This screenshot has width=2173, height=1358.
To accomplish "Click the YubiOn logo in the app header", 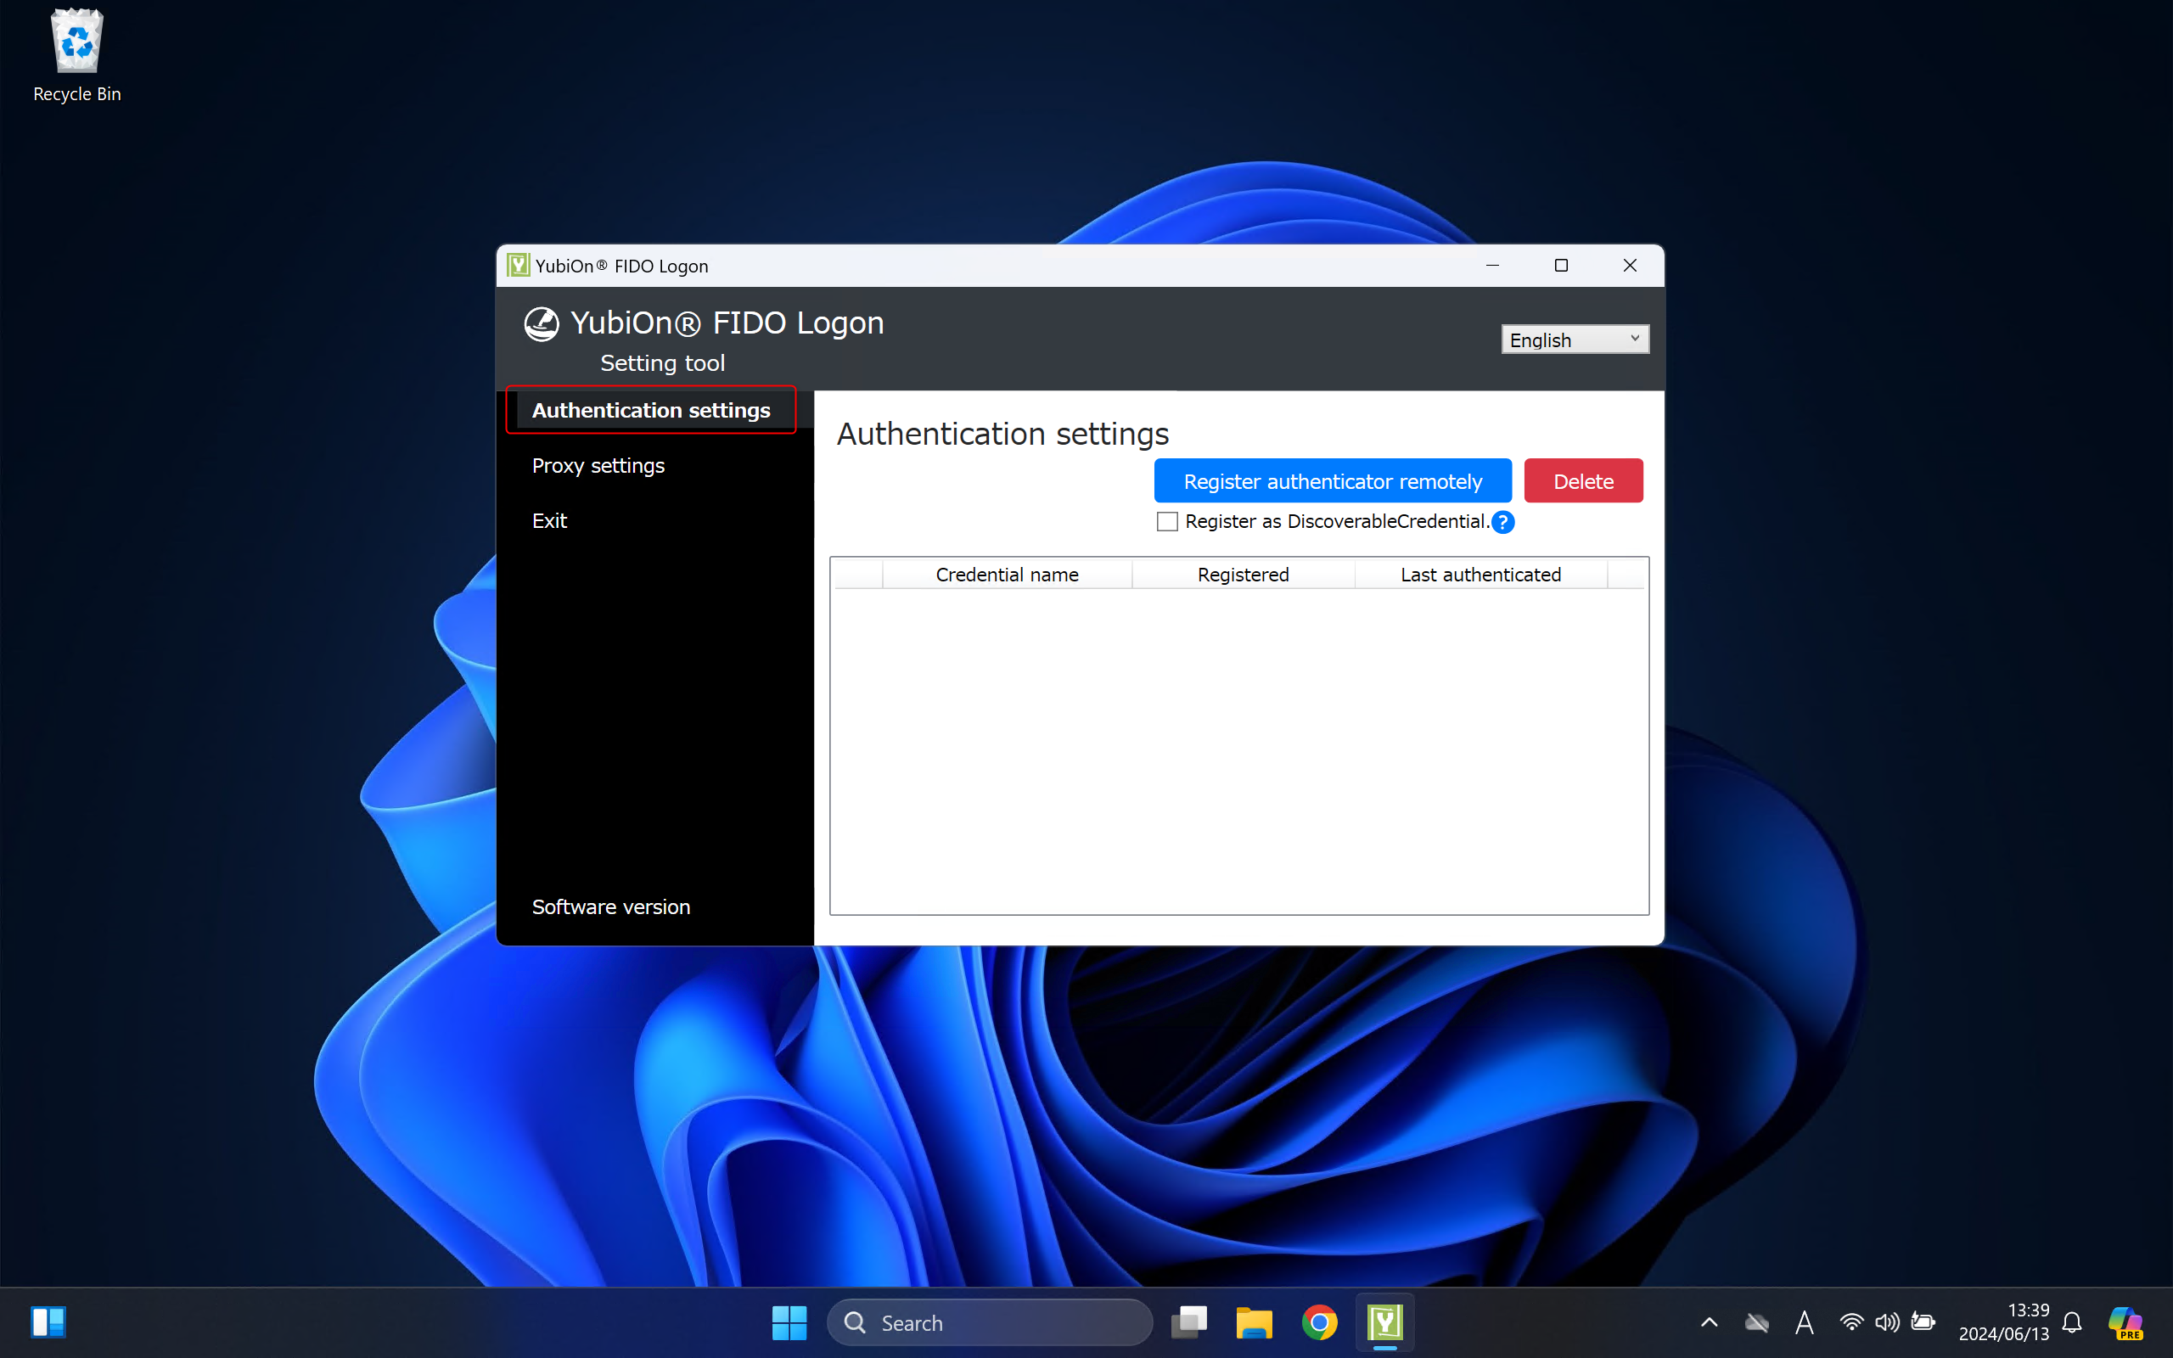I will tap(542, 323).
